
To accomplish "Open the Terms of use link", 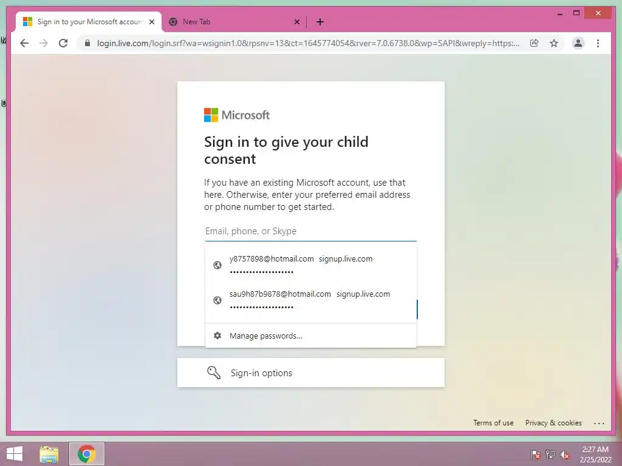I will (493, 423).
